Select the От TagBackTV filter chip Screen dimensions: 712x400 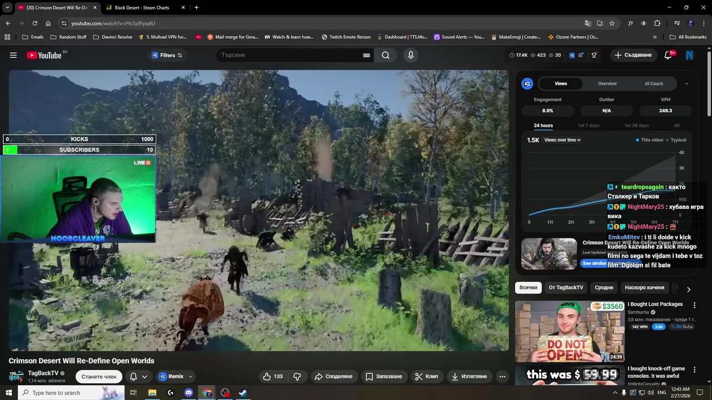coord(566,287)
